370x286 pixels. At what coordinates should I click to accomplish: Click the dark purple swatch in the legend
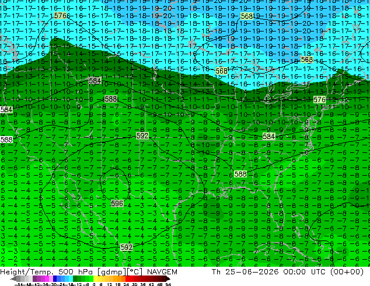[x=34, y=278]
